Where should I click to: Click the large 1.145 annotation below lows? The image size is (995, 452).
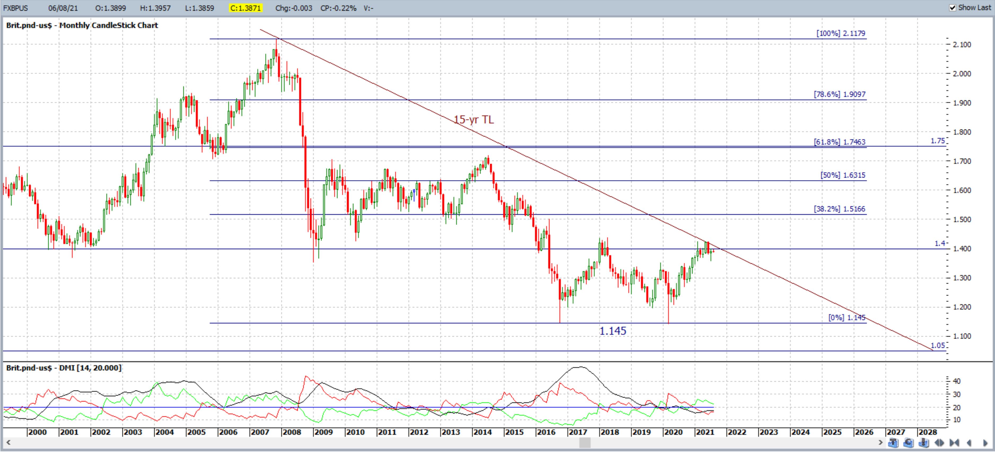tap(613, 331)
